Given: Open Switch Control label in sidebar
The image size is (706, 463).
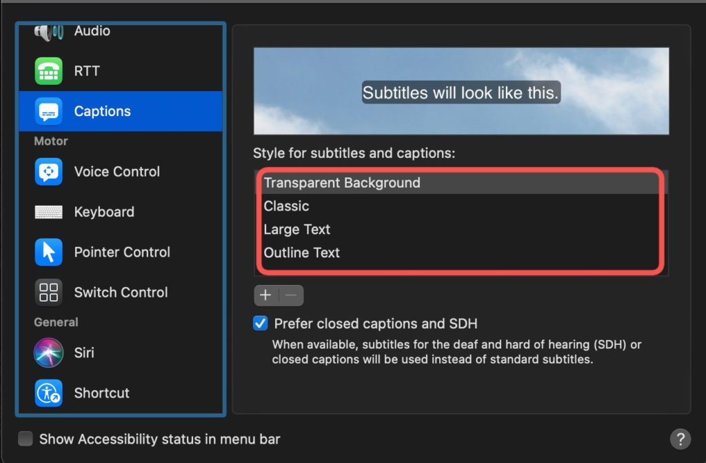Looking at the screenshot, I should tap(121, 292).
